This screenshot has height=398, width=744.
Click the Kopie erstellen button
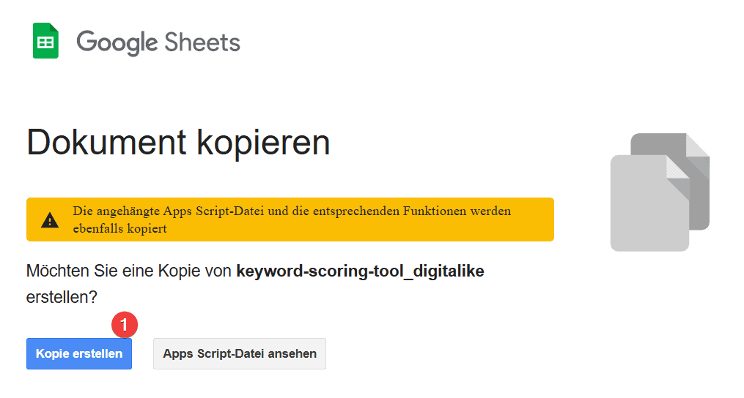(x=79, y=353)
